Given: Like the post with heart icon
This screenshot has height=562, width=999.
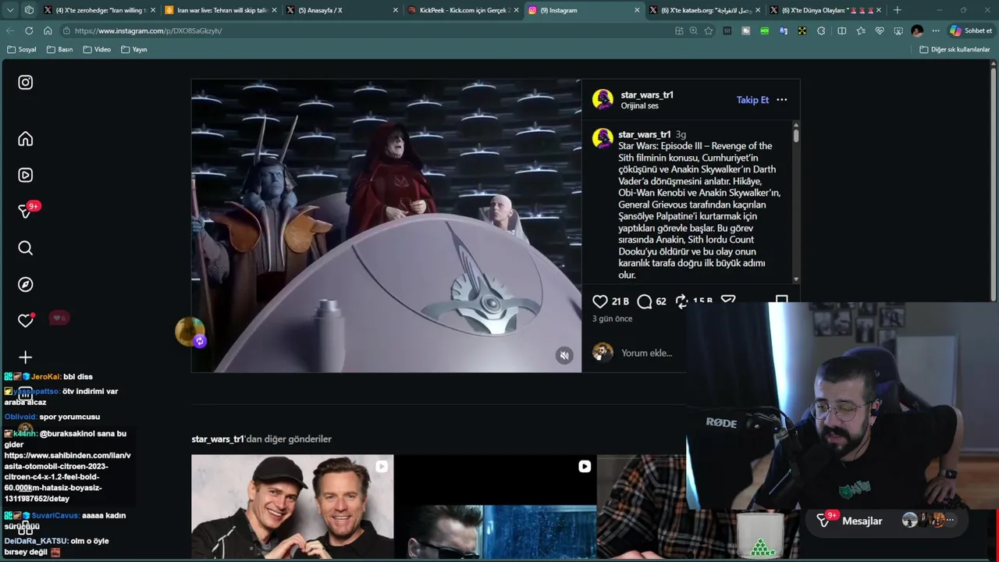Looking at the screenshot, I should 600,301.
